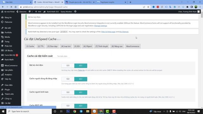Open the Titles & Meta page link
Viewport: 203px width, 114px height.
[x=108, y=32]
